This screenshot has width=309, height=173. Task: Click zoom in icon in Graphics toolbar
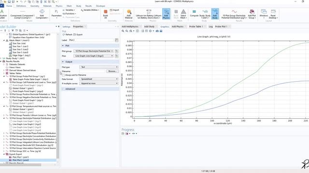(x=123, y=31)
